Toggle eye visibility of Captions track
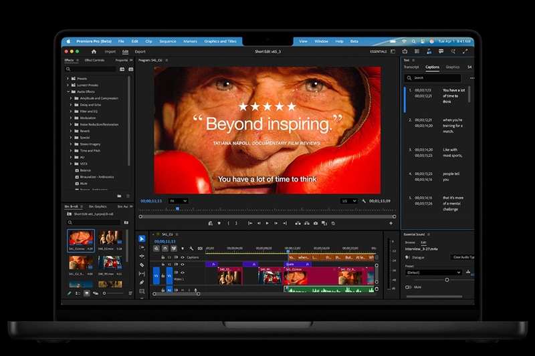Image resolution: width=535 pixels, height=356 pixels. [x=183, y=257]
